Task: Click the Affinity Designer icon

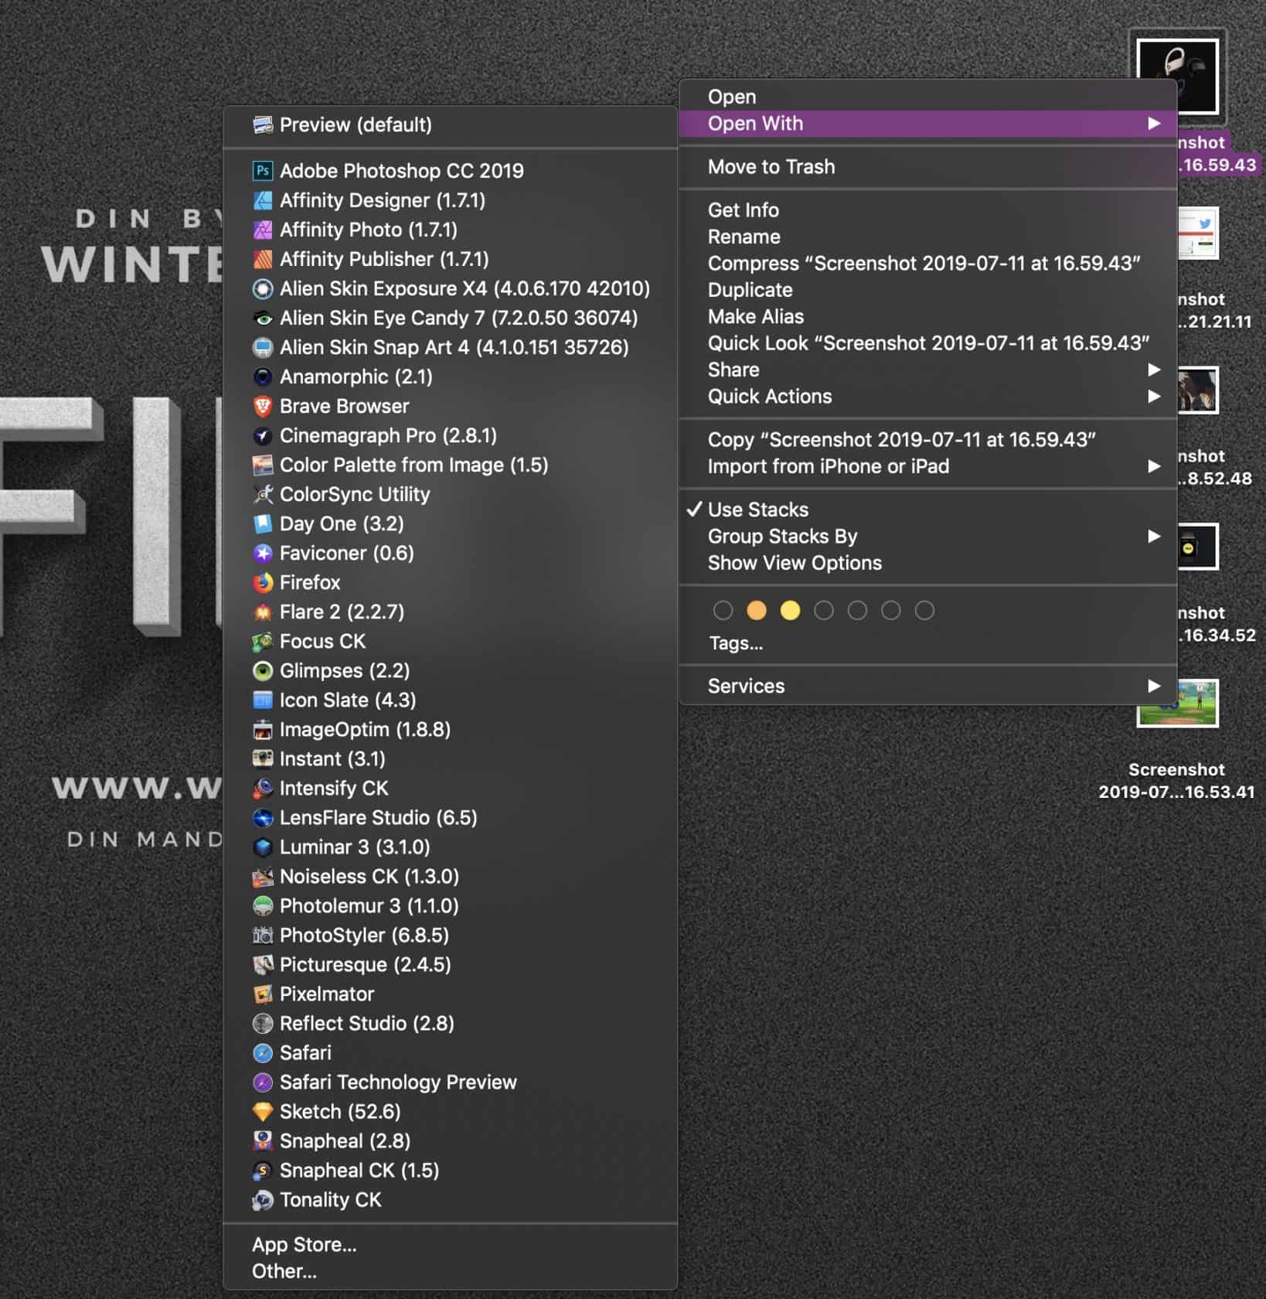Action: pos(263,200)
